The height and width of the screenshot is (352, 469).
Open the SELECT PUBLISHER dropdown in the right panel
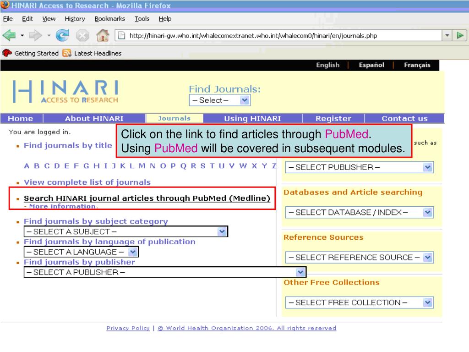point(359,167)
